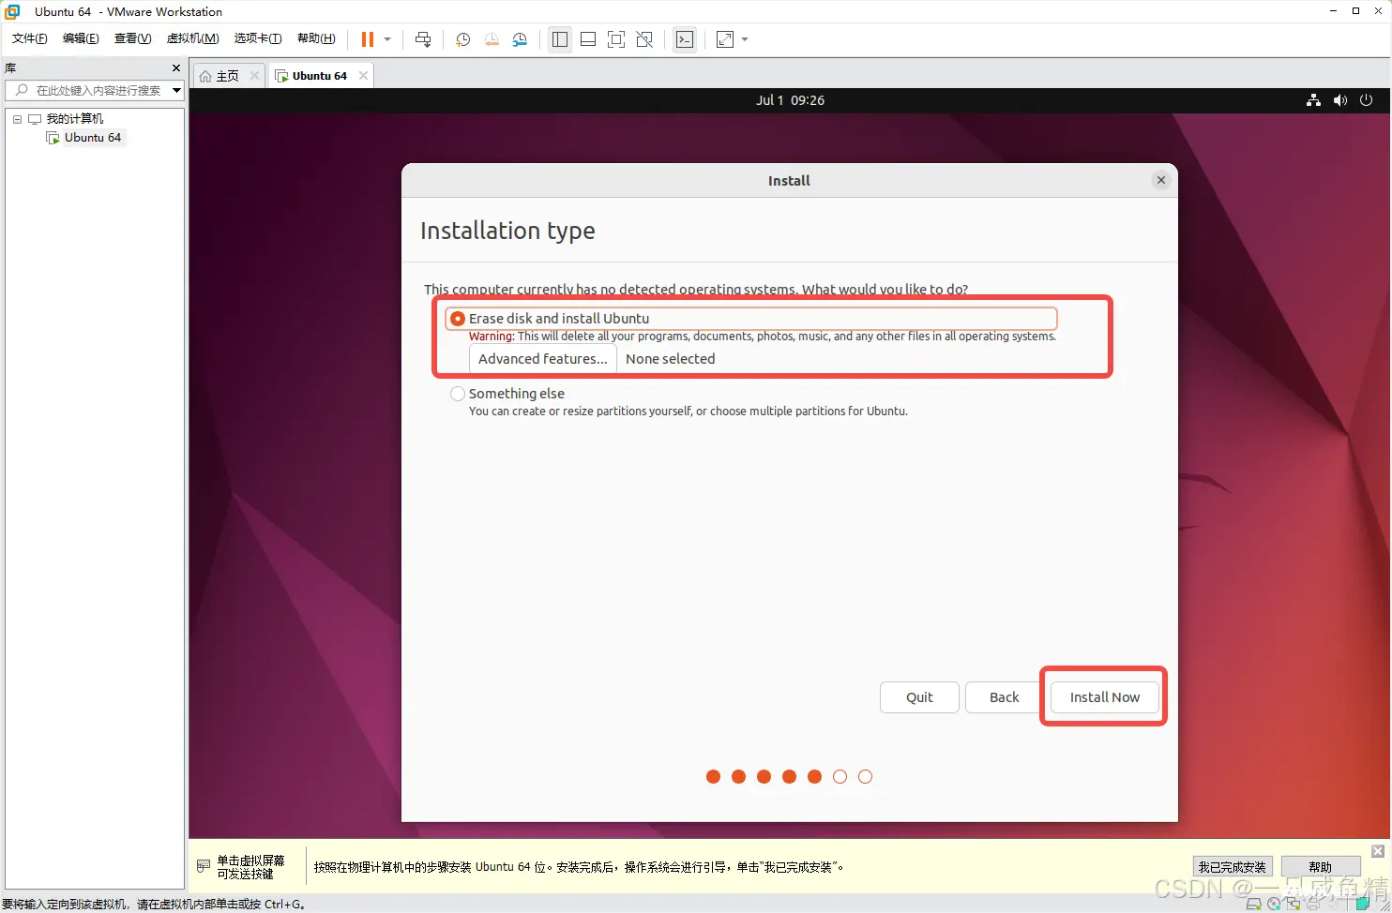Toggle the thumbnail bar view icon

click(588, 39)
